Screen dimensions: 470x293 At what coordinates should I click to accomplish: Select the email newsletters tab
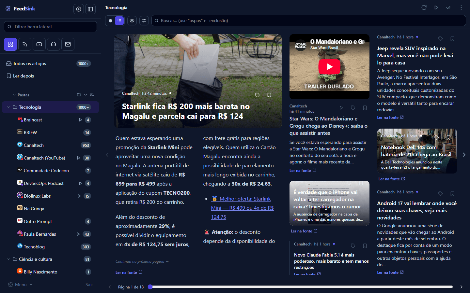pos(68,44)
